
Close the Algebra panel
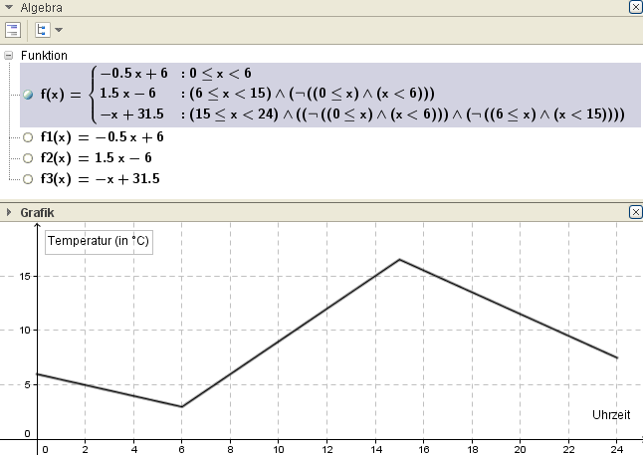[635, 7]
